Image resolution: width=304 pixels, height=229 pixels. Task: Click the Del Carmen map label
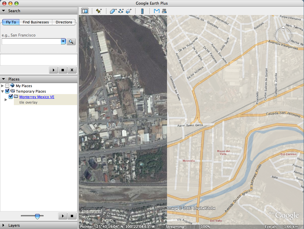click(288, 154)
